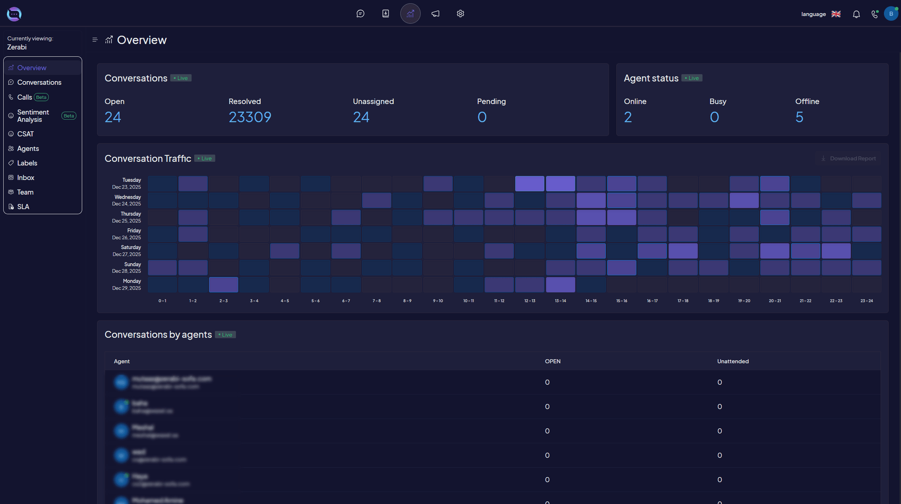
Task: Toggle the Live indicator on Conversation Traffic
Action: coord(204,158)
